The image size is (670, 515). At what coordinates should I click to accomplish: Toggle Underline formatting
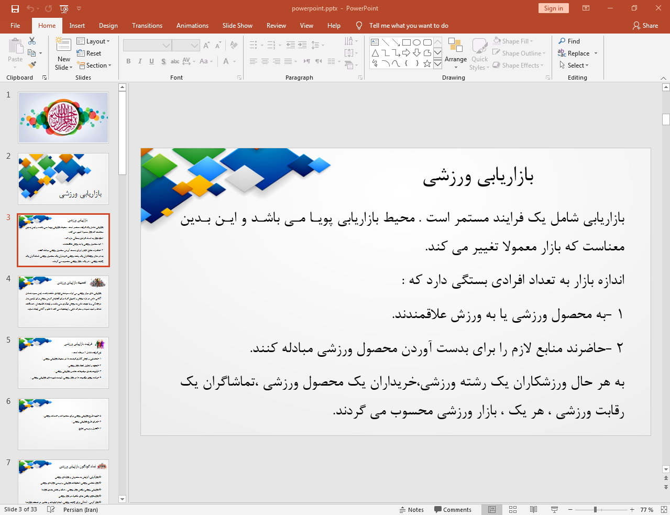pyautogui.click(x=151, y=61)
